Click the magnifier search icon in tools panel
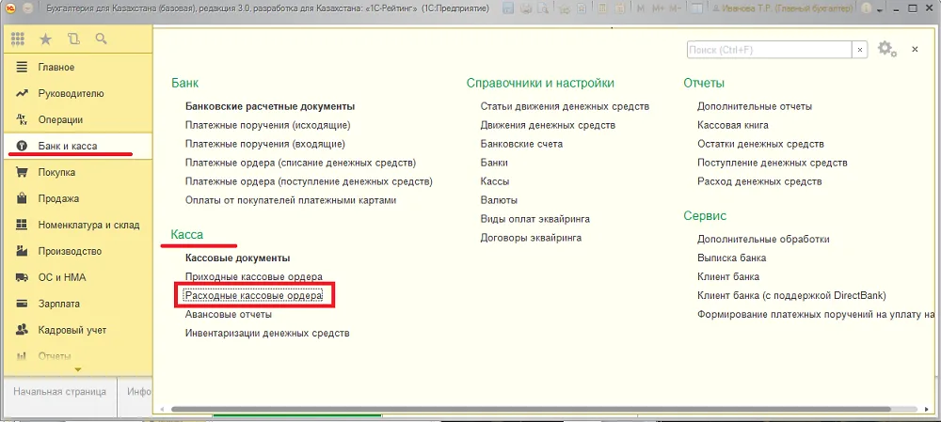This screenshot has width=941, height=422. click(102, 39)
